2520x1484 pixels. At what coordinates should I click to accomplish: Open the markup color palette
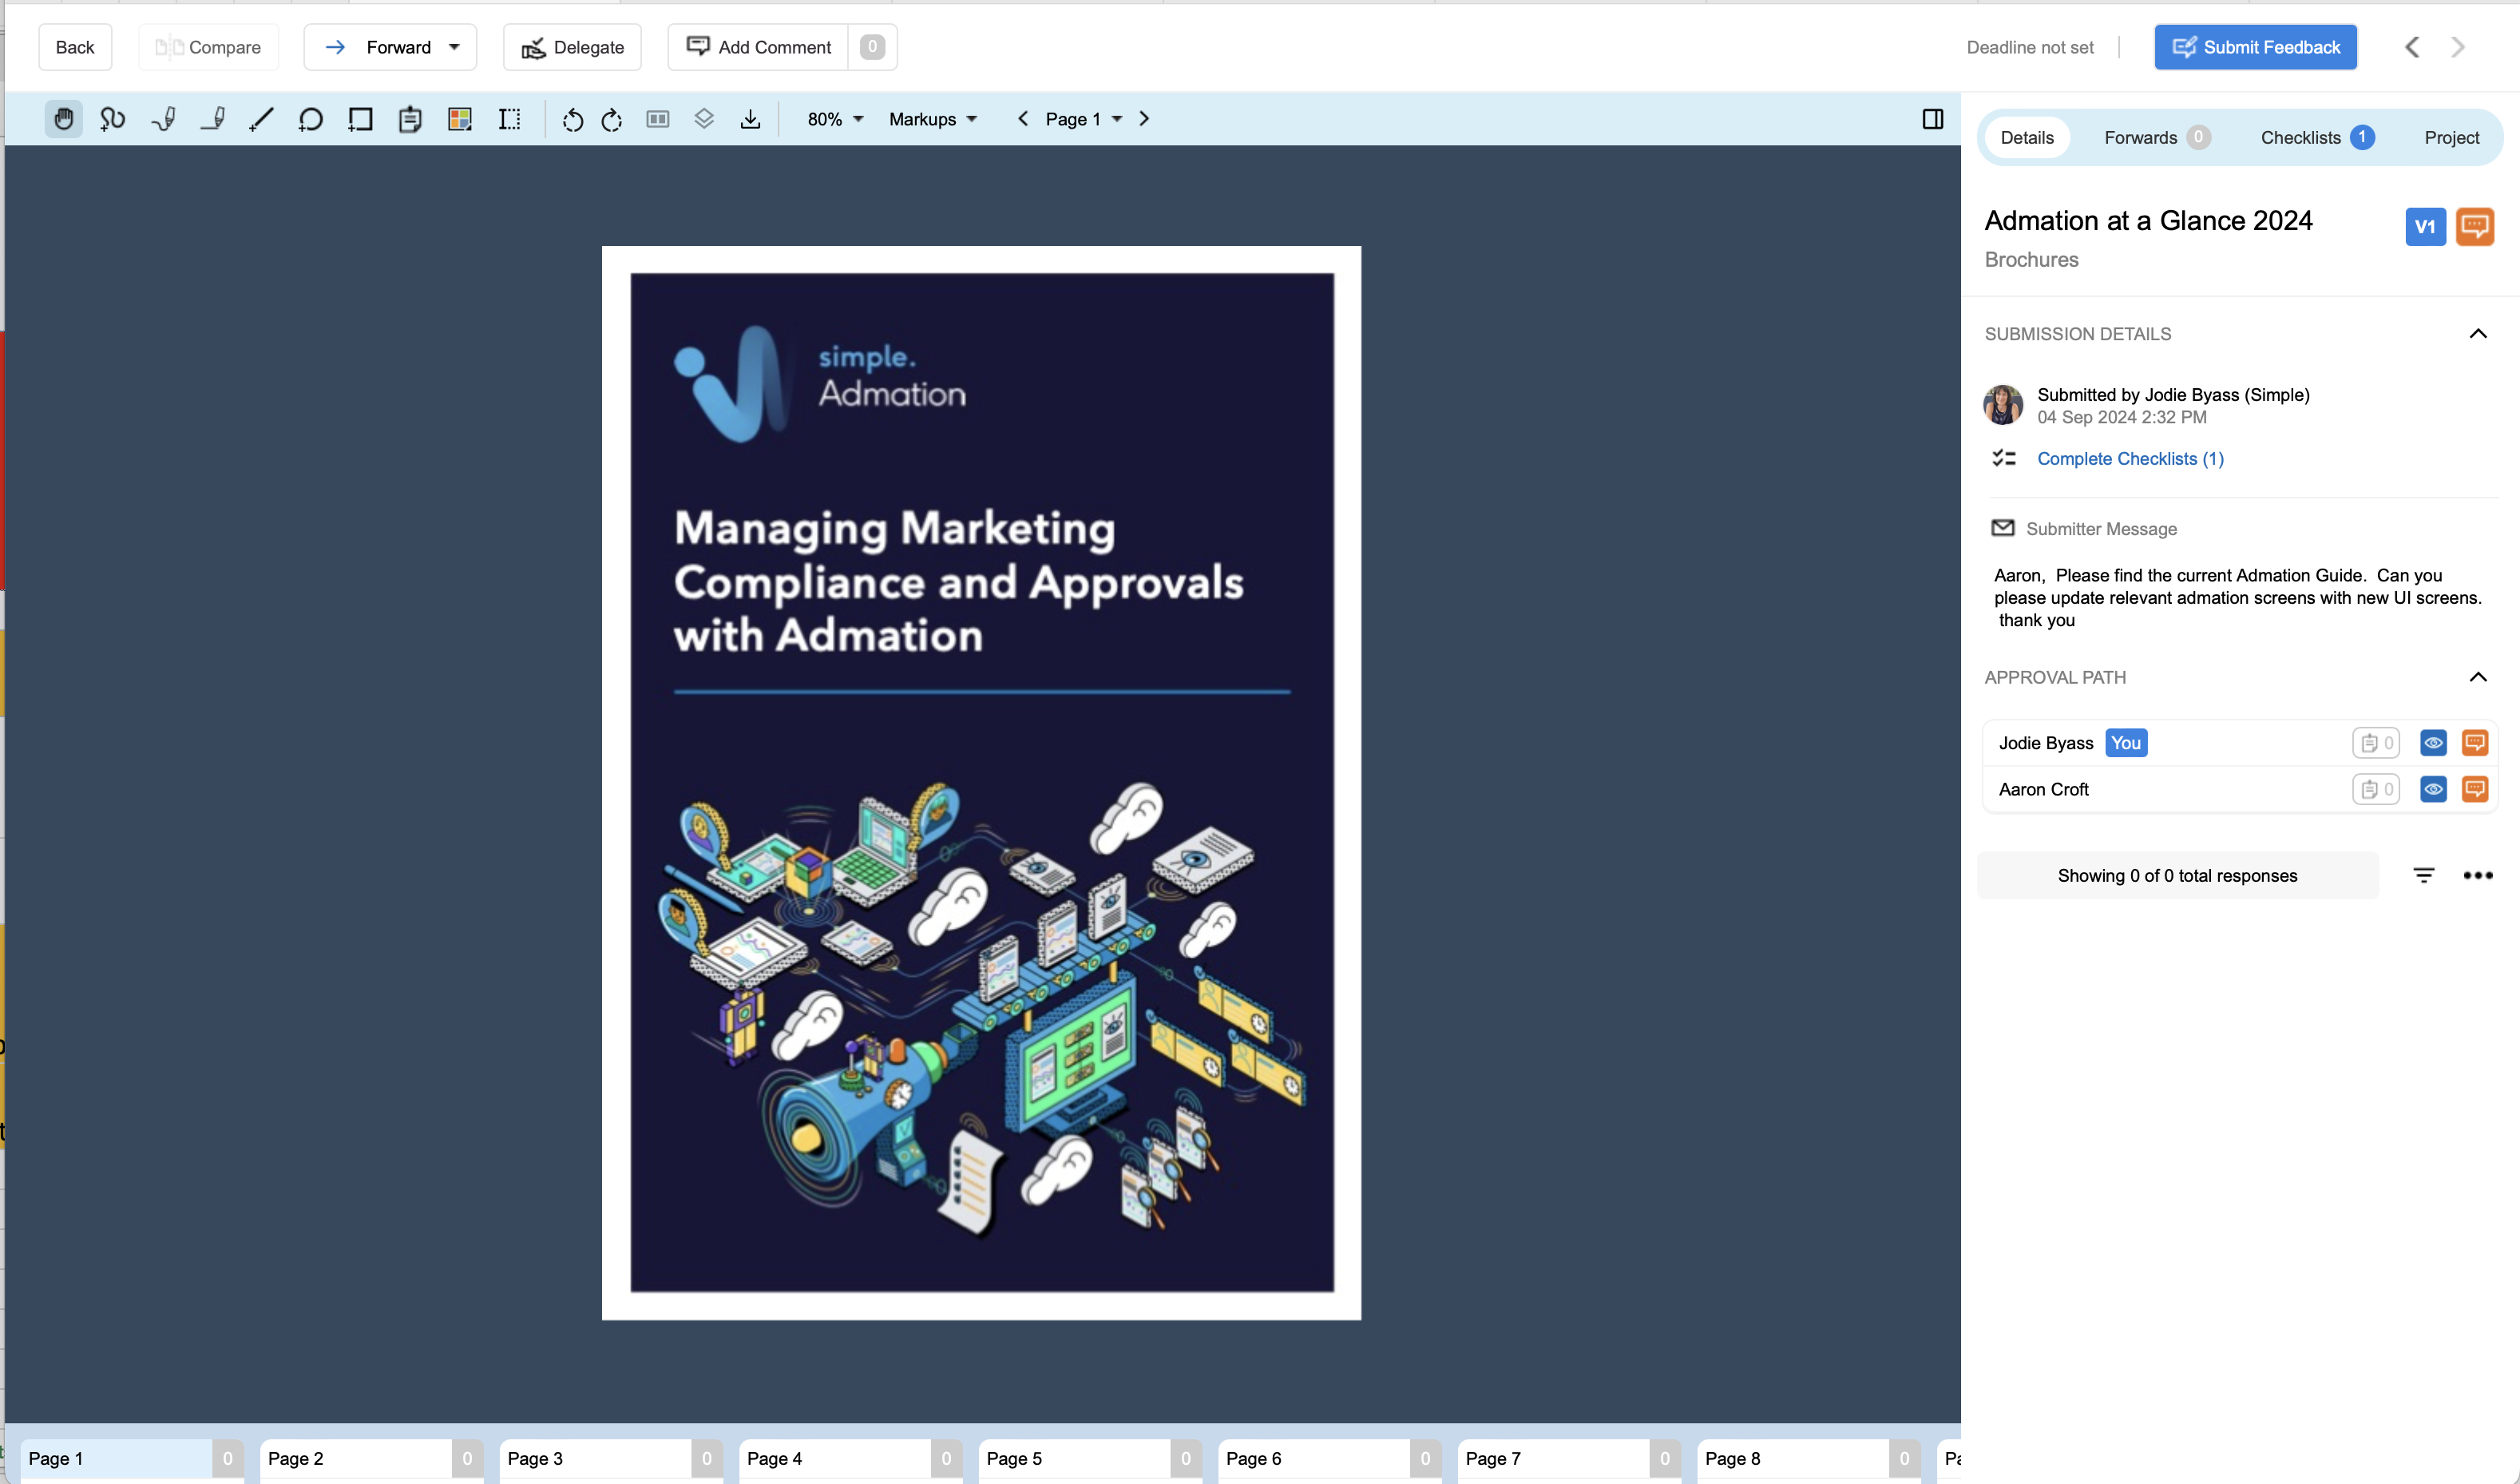point(460,119)
